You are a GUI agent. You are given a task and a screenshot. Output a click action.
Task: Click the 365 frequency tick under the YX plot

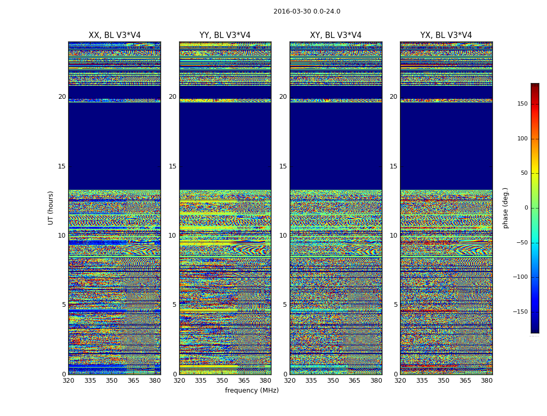(x=465, y=381)
